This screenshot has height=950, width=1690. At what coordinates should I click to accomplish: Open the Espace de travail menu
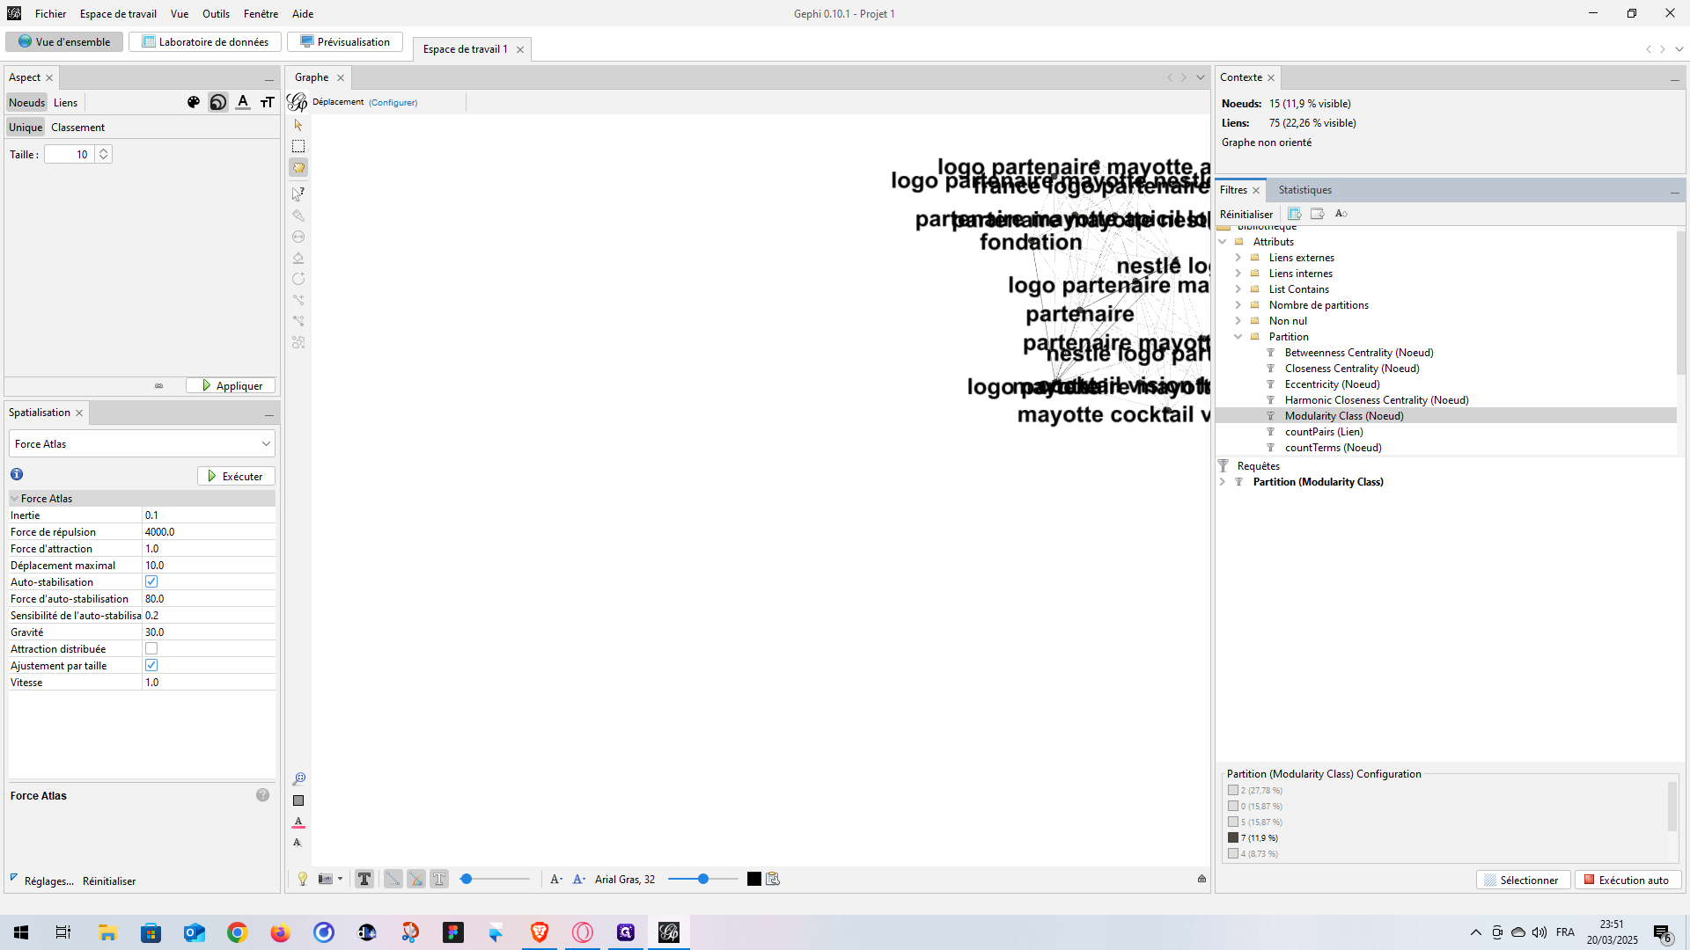pos(118,13)
